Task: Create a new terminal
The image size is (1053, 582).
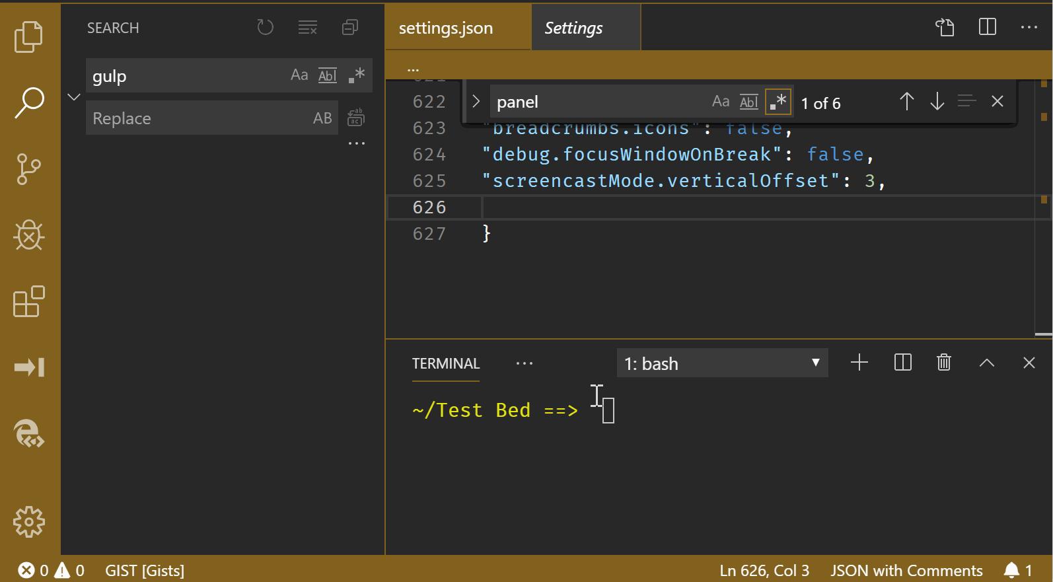Action: (x=859, y=363)
